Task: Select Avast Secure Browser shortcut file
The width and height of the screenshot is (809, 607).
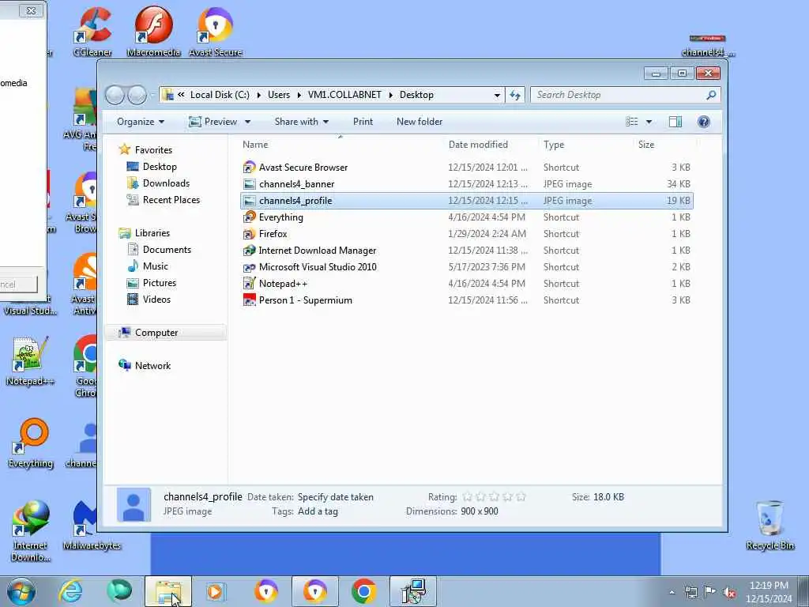Action: 466,168
